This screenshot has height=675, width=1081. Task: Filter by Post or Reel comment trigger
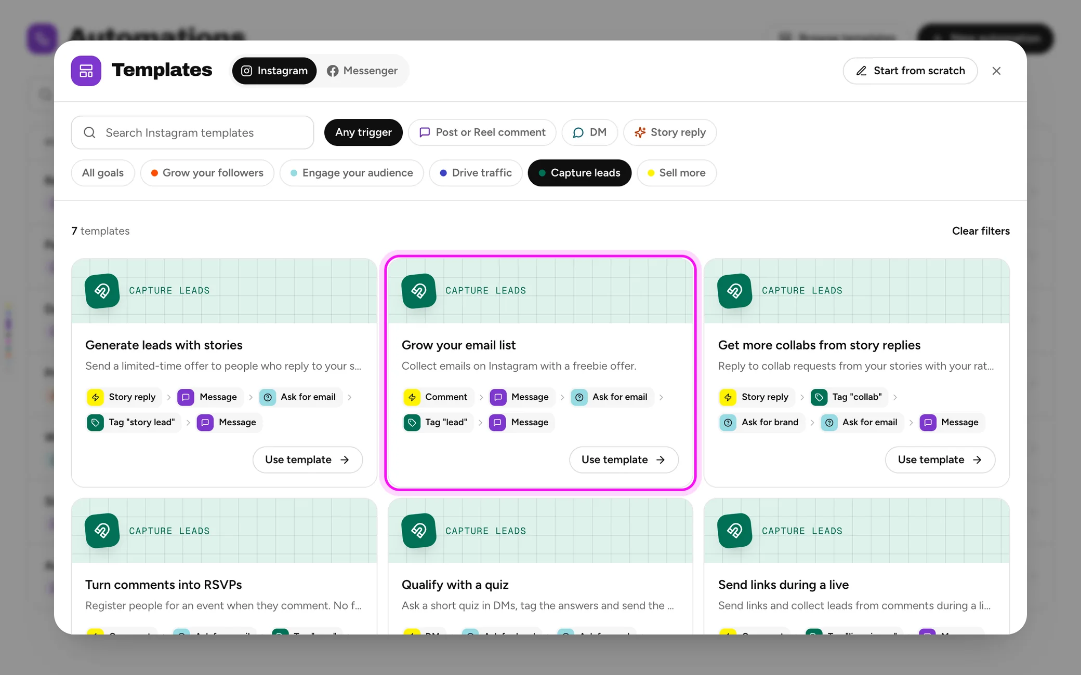click(482, 132)
